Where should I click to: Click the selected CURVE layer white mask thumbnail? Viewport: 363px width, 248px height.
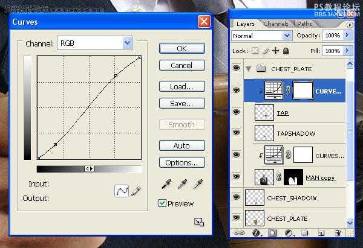(303, 90)
